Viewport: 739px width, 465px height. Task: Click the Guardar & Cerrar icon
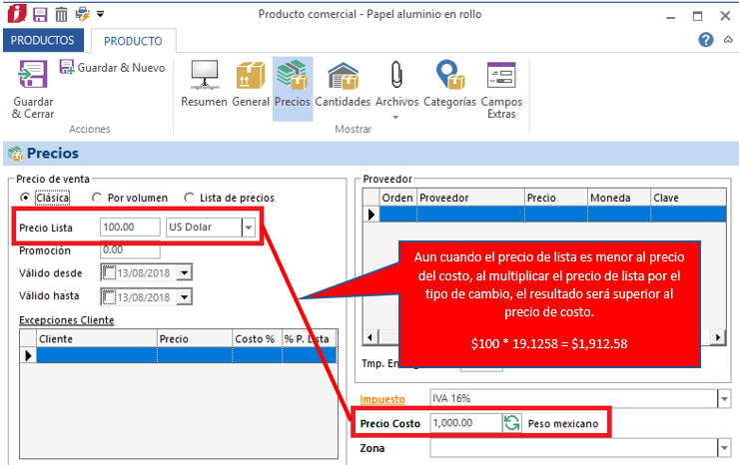pyautogui.click(x=33, y=77)
